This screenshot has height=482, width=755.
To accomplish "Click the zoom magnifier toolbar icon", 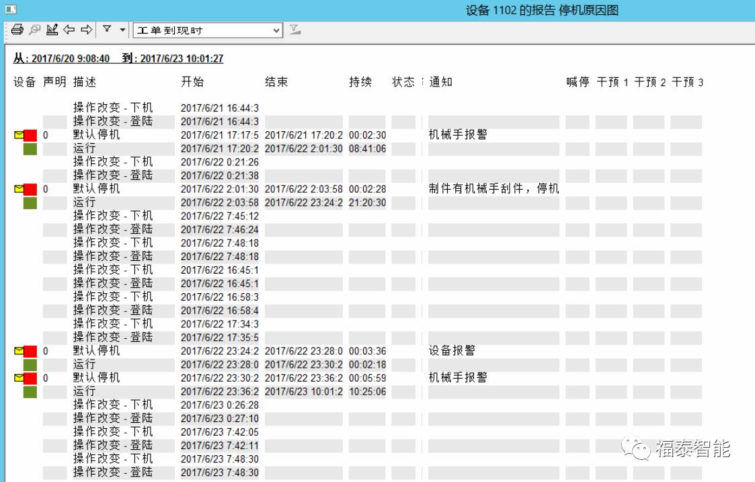I will pos(34,30).
